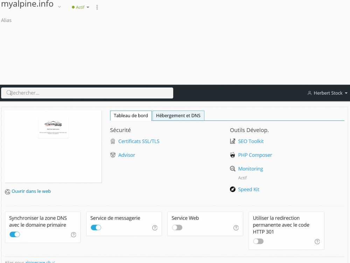Click the Certificats SSL/TLS padlock icon

click(113, 141)
